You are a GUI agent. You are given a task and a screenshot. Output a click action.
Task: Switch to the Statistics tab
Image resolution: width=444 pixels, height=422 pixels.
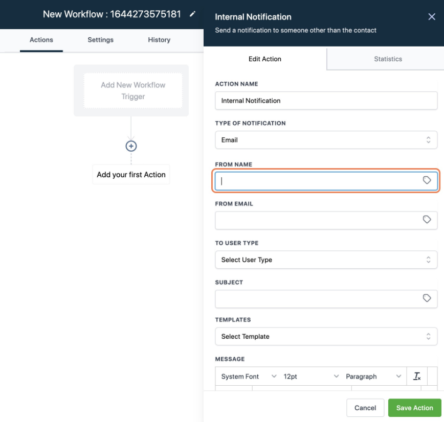[388, 59]
